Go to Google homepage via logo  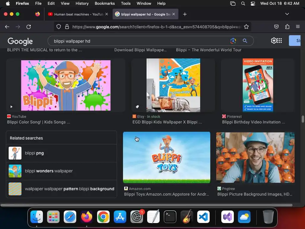[20, 41]
